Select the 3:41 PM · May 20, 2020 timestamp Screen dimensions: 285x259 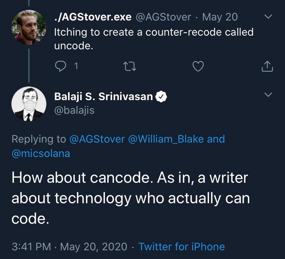(70, 247)
